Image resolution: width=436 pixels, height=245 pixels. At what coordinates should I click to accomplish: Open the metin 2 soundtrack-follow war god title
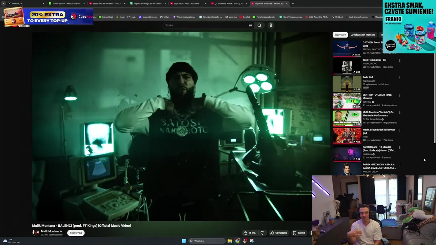coord(379,131)
